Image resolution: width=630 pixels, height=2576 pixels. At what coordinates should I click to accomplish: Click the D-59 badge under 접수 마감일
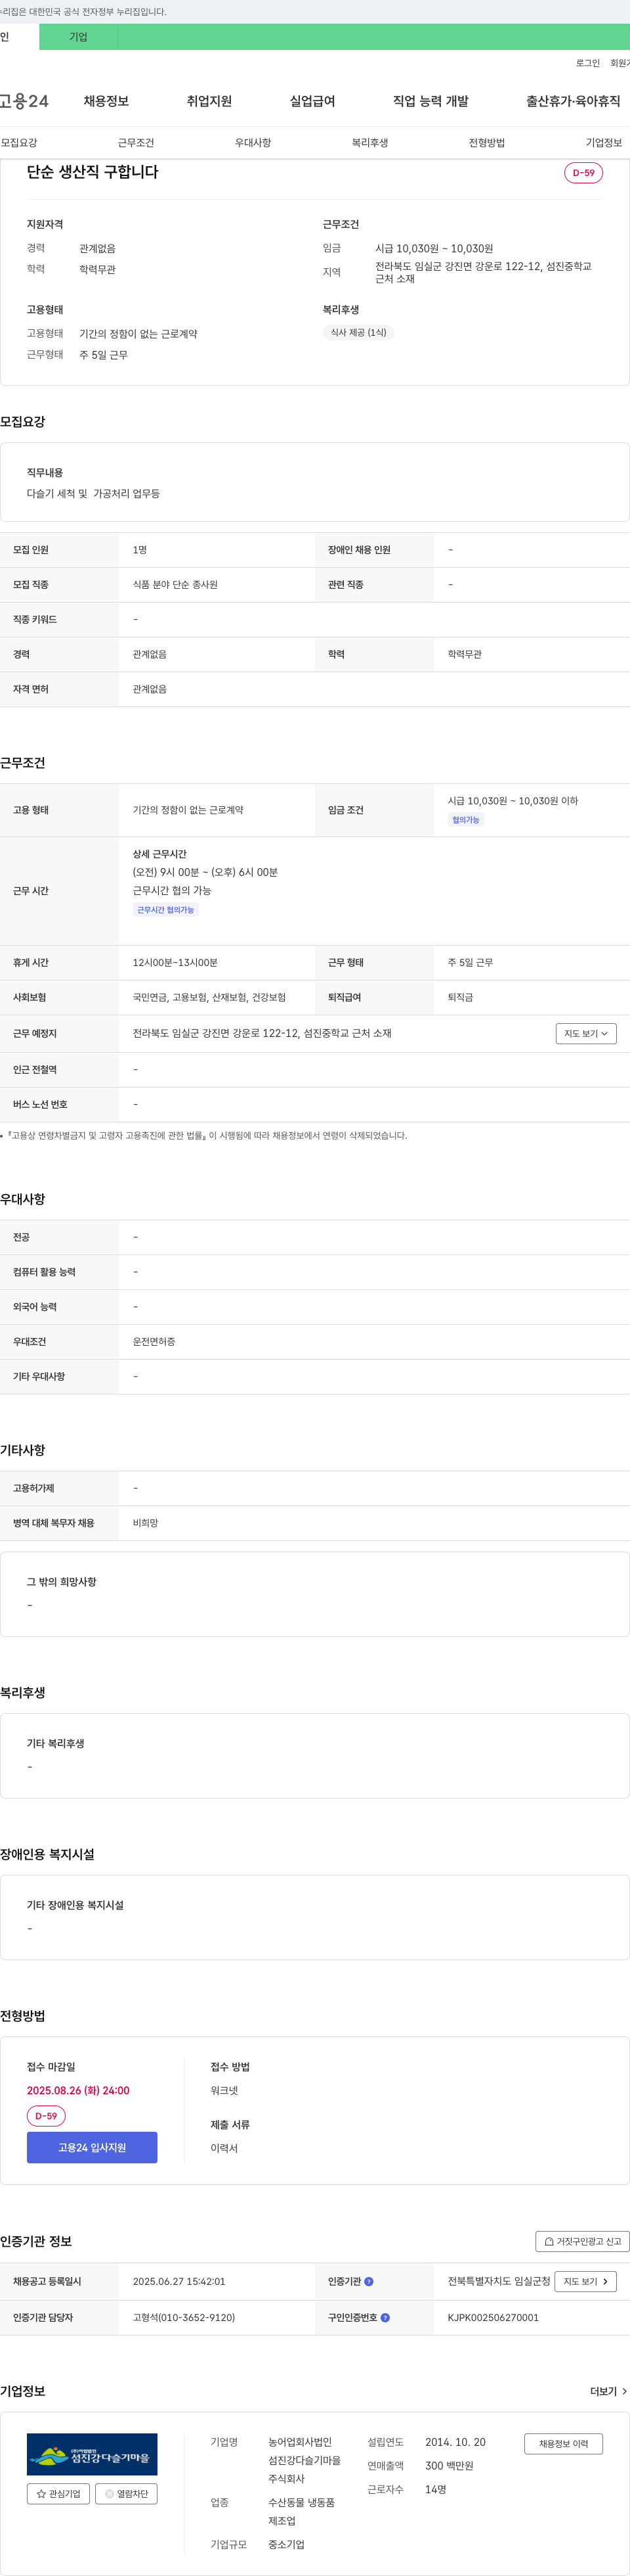tap(46, 2116)
